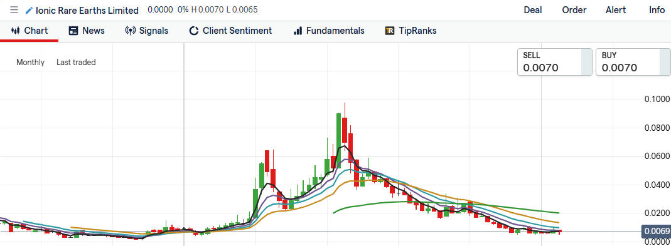Click the News tab newspaper icon
The image size is (671, 246).
click(73, 31)
